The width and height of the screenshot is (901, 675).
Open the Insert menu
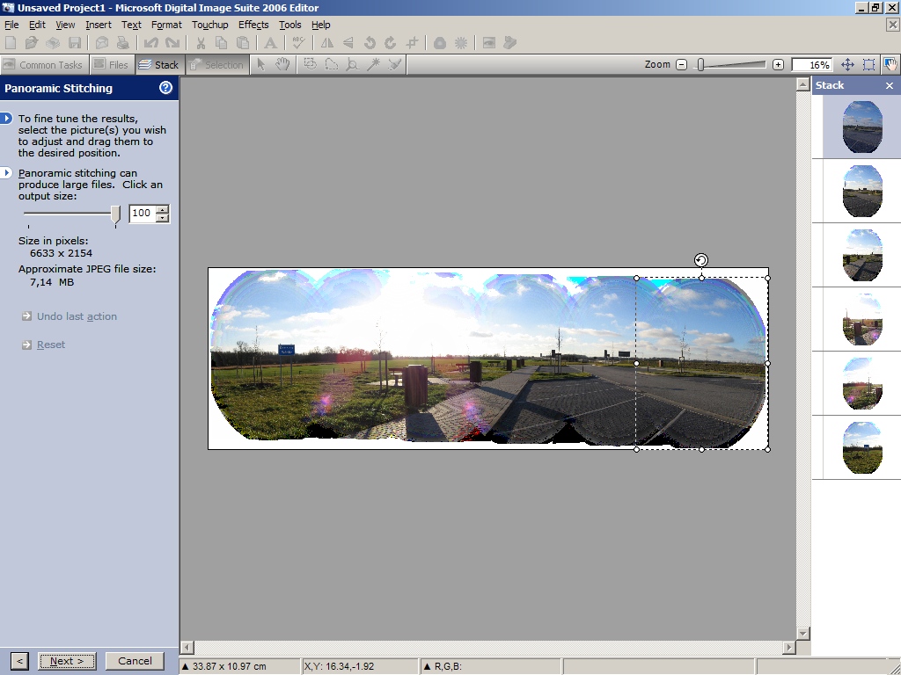coord(99,25)
